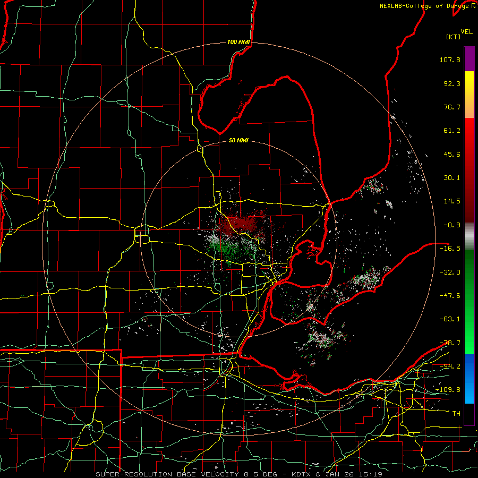
Task: Select the -32.0 velocity scale value
Action: coord(450,272)
